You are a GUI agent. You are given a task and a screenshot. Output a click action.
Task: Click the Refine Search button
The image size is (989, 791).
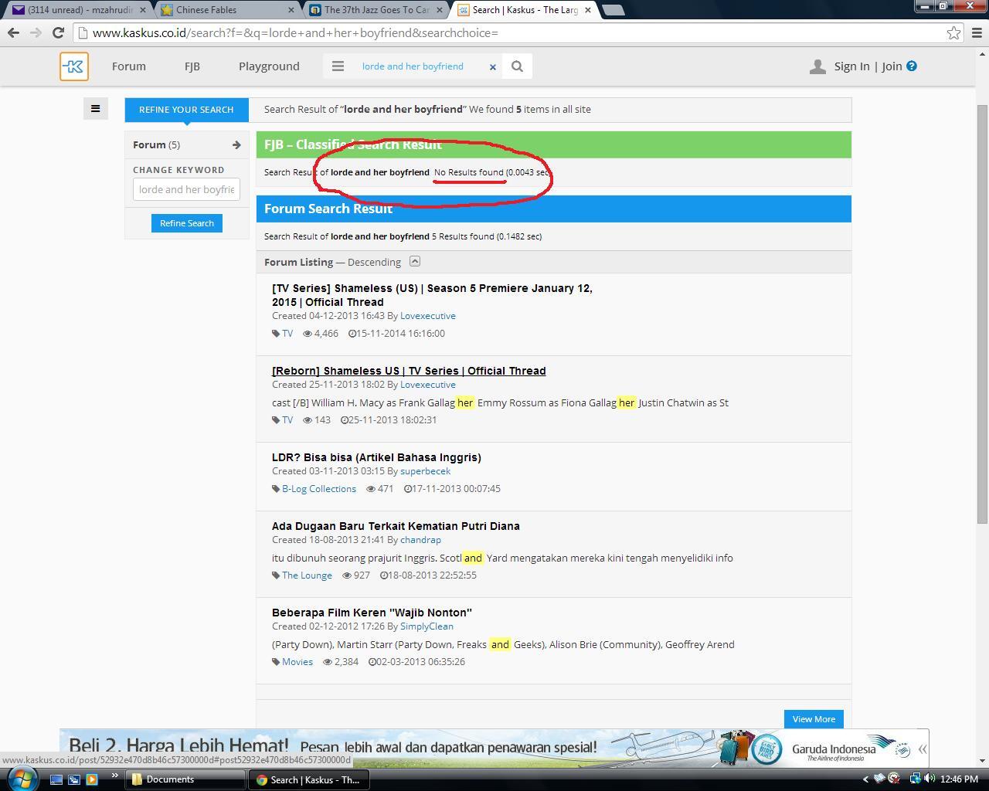(186, 223)
